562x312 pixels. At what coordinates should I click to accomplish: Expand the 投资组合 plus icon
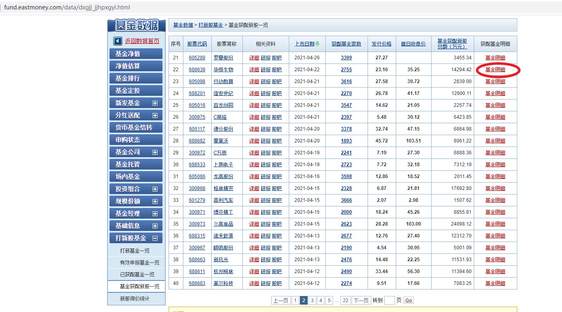[155, 189]
